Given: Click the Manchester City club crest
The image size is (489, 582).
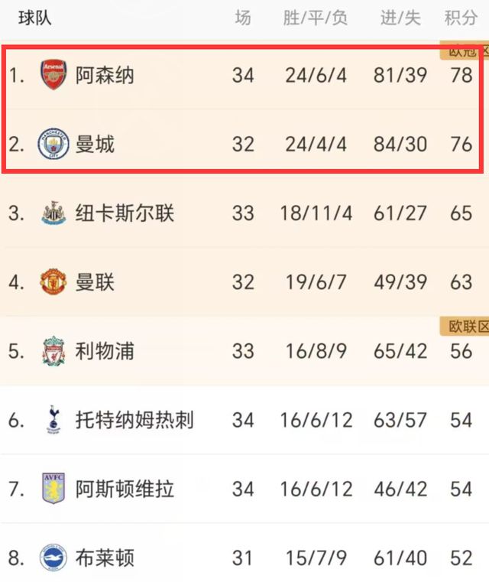Looking at the screenshot, I should 53,143.
